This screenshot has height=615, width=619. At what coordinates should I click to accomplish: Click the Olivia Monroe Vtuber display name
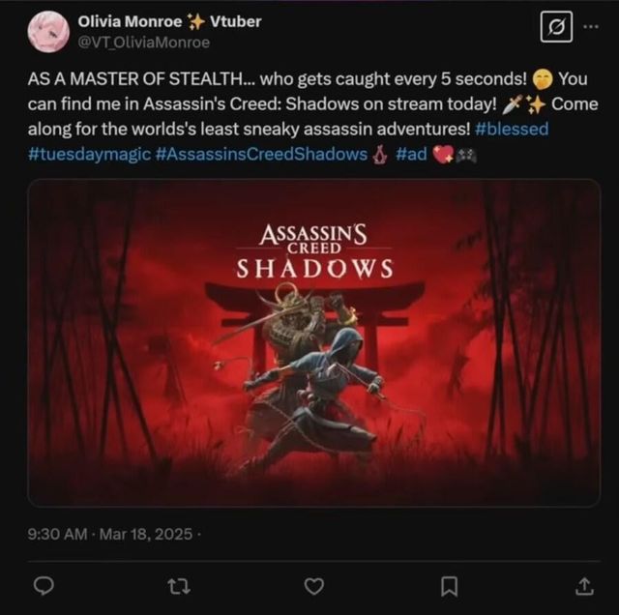point(169,21)
